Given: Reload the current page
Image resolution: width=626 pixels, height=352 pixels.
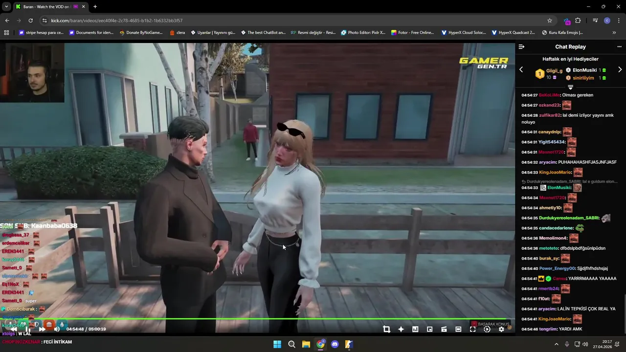Looking at the screenshot, I should pos(30,21).
